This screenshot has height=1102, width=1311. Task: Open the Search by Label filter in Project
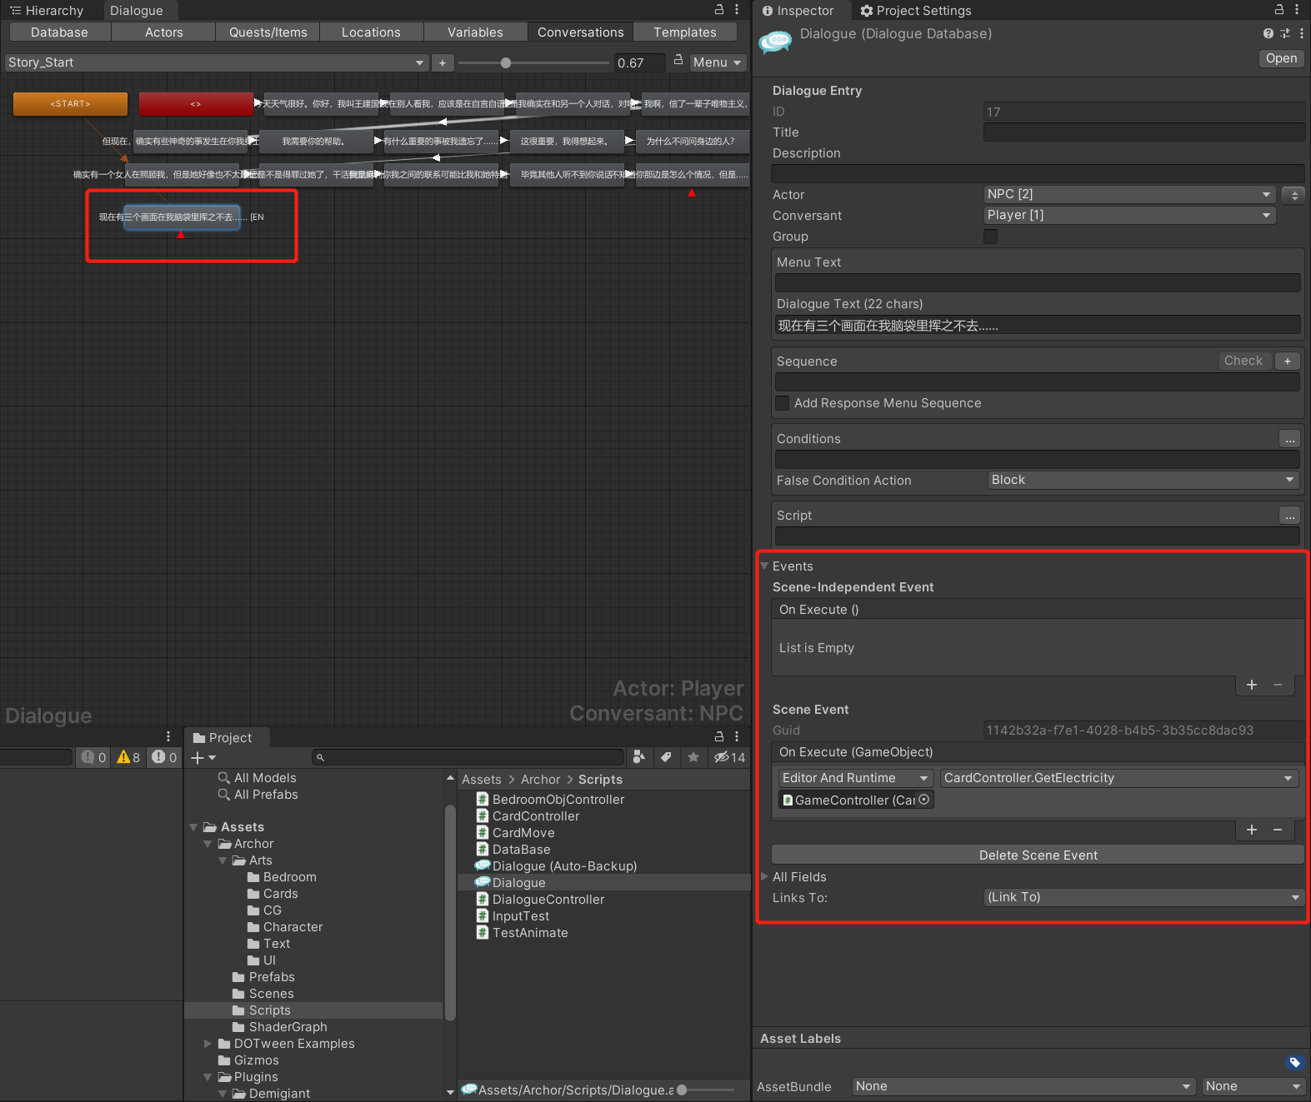tap(666, 757)
